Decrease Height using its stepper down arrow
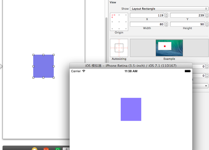This screenshot has height=150, width=209. click(x=207, y=25)
